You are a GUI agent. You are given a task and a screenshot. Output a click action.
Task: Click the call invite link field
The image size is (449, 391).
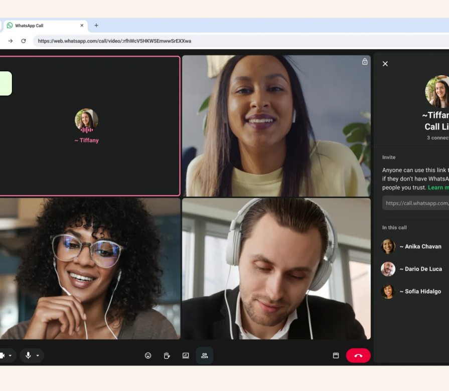(415, 203)
